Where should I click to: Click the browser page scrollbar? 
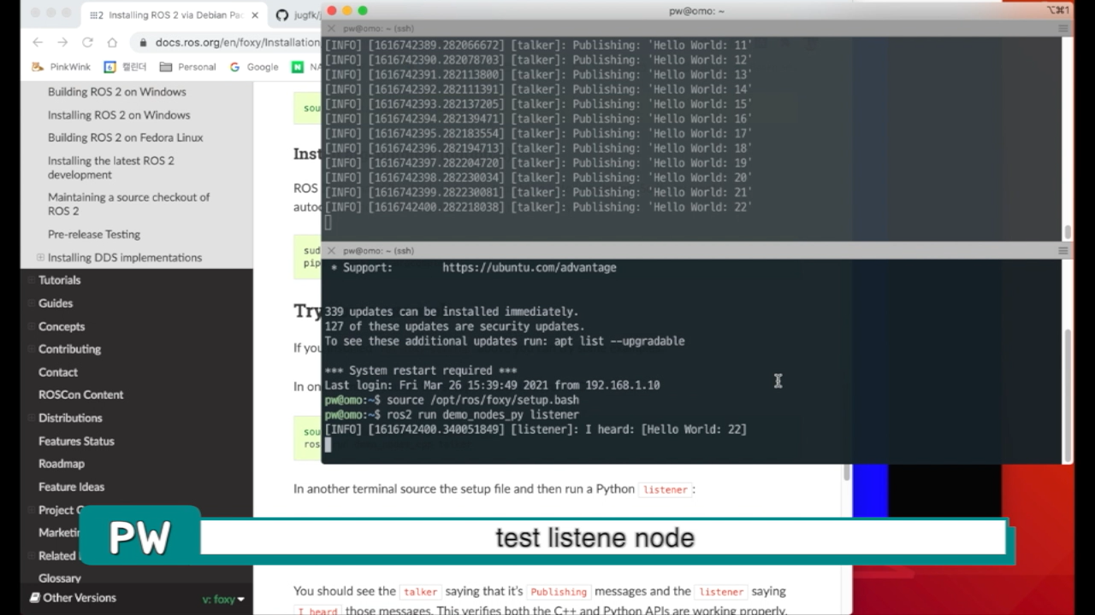point(847,472)
